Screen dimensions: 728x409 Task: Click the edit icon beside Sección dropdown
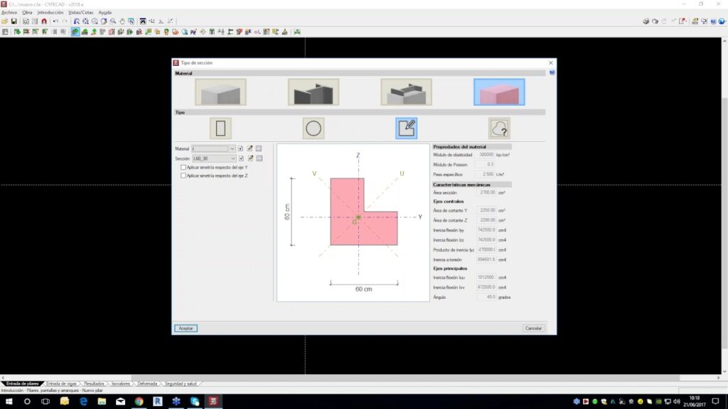(250, 158)
